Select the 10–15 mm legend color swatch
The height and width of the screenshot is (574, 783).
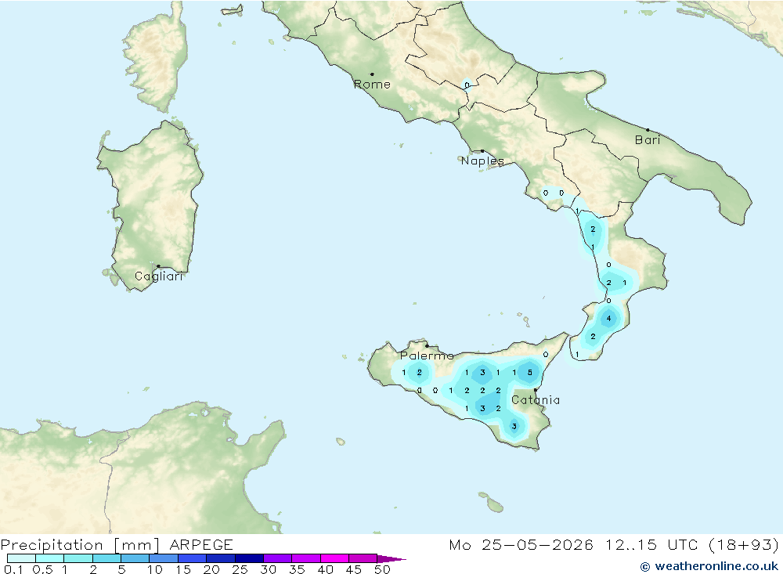(164, 558)
